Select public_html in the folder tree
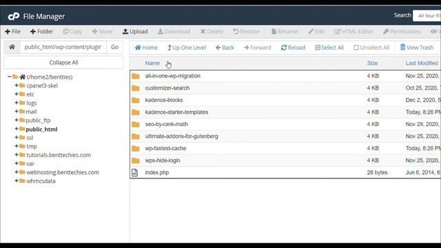Viewport: 441px width, 248px height. pyautogui.click(x=41, y=130)
